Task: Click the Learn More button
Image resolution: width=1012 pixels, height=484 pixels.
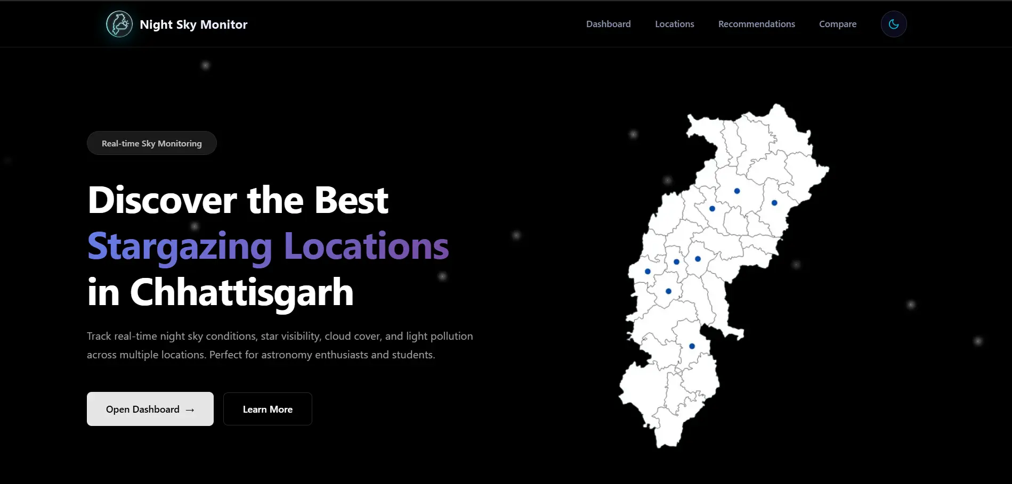Action: (x=268, y=409)
